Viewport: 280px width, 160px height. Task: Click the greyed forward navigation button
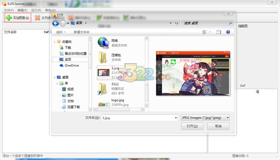click(63, 23)
